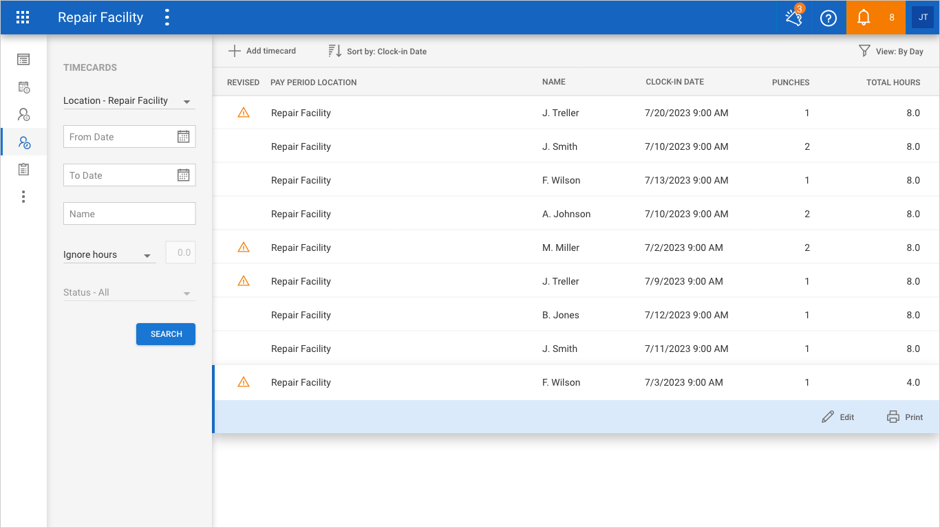Click the TOTAL HOURS column header

[893, 82]
